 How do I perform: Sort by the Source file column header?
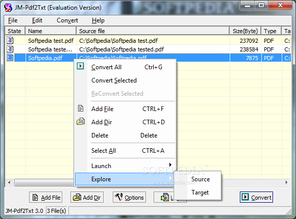(x=153, y=31)
